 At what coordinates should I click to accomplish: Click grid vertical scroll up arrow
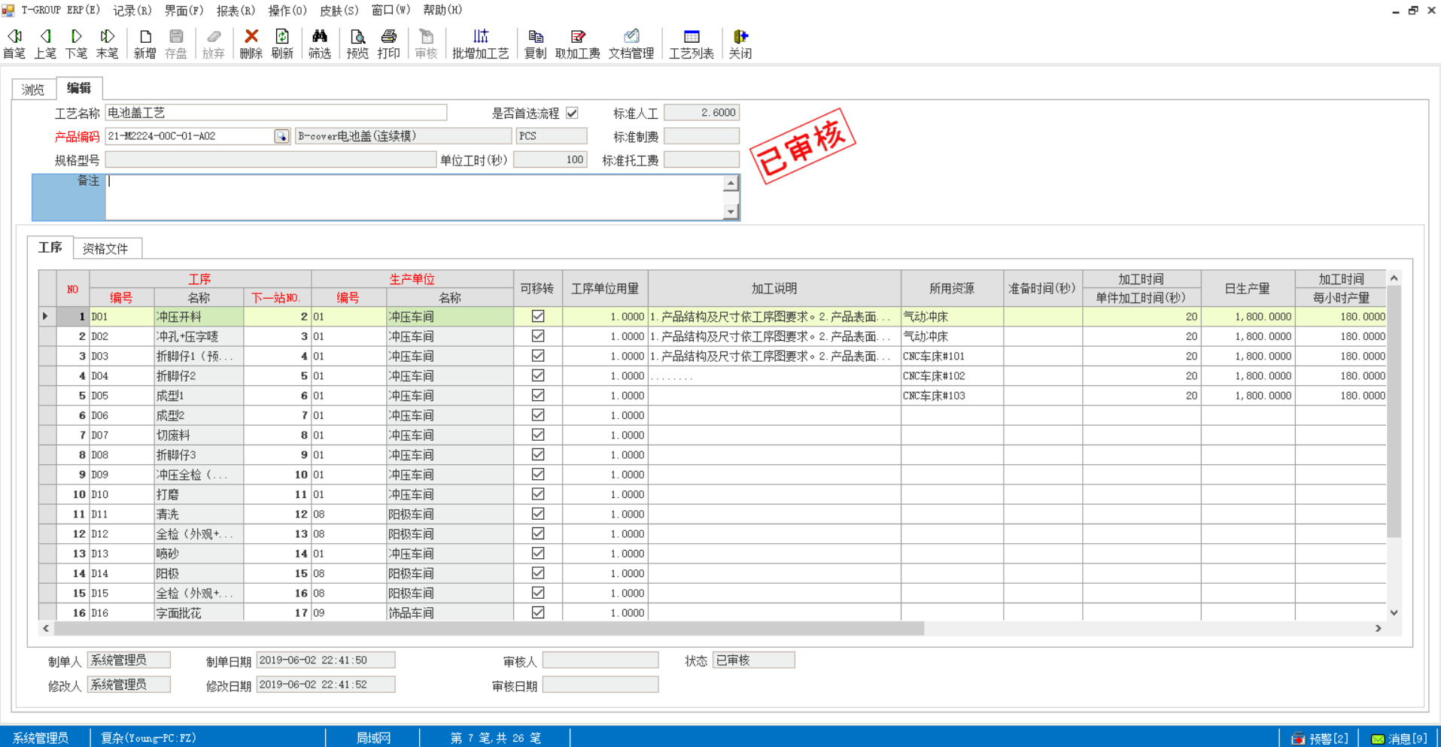point(1394,278)
